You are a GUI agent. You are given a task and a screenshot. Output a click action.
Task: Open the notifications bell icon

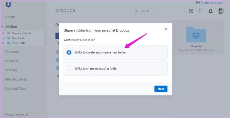pos(211,11)
